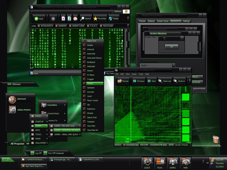This screenshot has height=170, width=227.
Task: Expand GAMES - BIG AND COOL submenu
Action: (x=65, y=126)
